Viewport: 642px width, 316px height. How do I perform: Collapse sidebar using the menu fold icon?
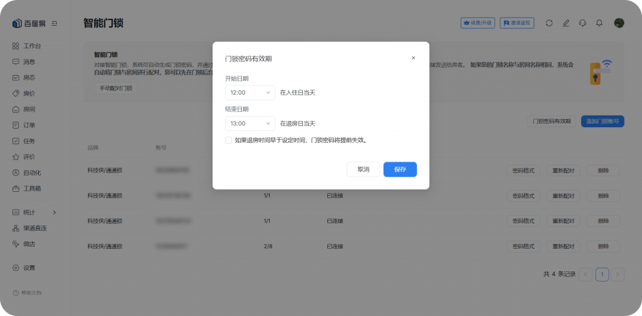55,23
